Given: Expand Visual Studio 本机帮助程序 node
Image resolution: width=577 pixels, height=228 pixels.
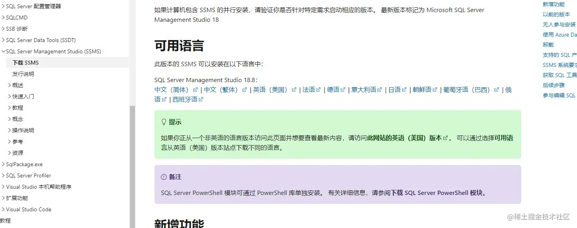Looking at the screenshot, I should click(x=3, y=187).
